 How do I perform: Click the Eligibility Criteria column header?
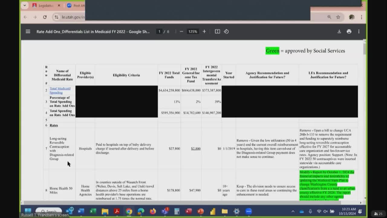(x=126, y=75)
